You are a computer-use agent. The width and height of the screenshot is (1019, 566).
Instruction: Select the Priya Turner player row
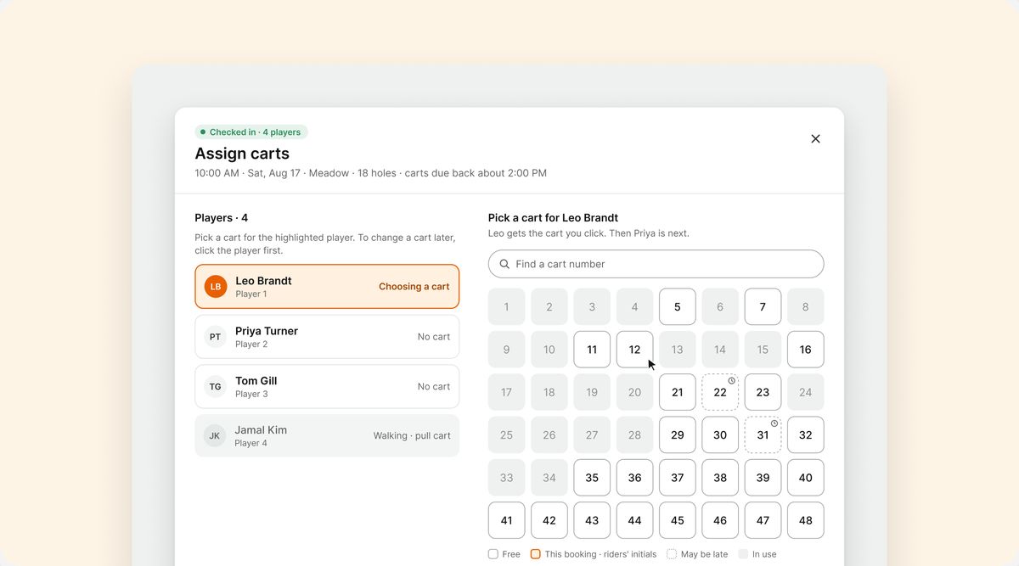(x=327, y=337)
